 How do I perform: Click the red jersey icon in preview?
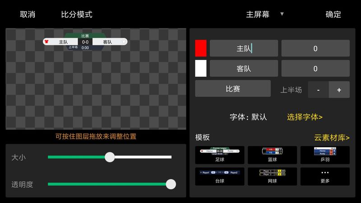pos(46,42)
